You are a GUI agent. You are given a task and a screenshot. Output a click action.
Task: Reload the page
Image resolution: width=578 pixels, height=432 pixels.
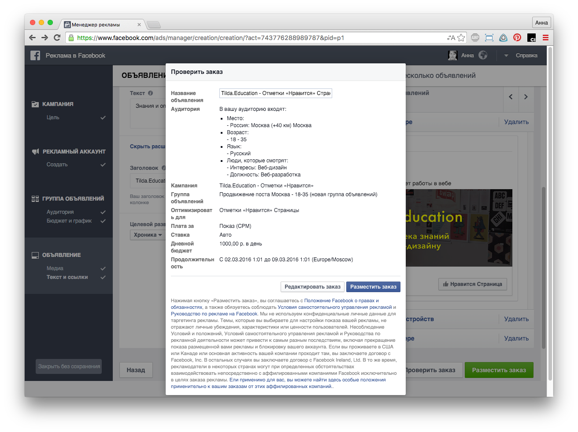pyautogui.click(x=57, y=38)
